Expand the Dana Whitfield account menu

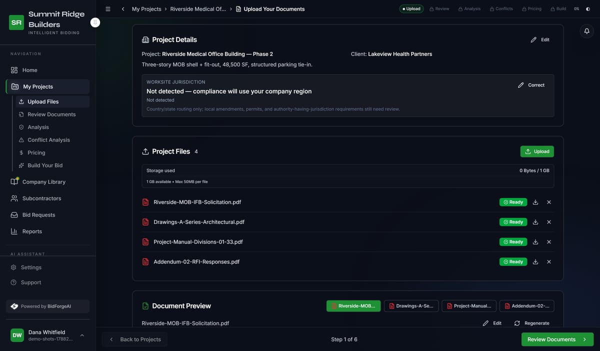click(x=48, y=335)
